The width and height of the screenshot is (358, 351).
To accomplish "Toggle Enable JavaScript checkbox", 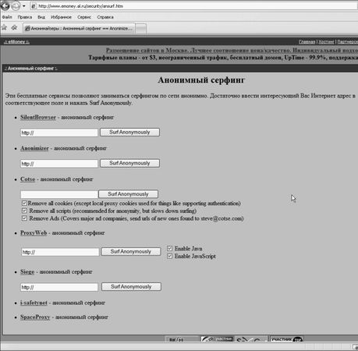I will point(169,256).
